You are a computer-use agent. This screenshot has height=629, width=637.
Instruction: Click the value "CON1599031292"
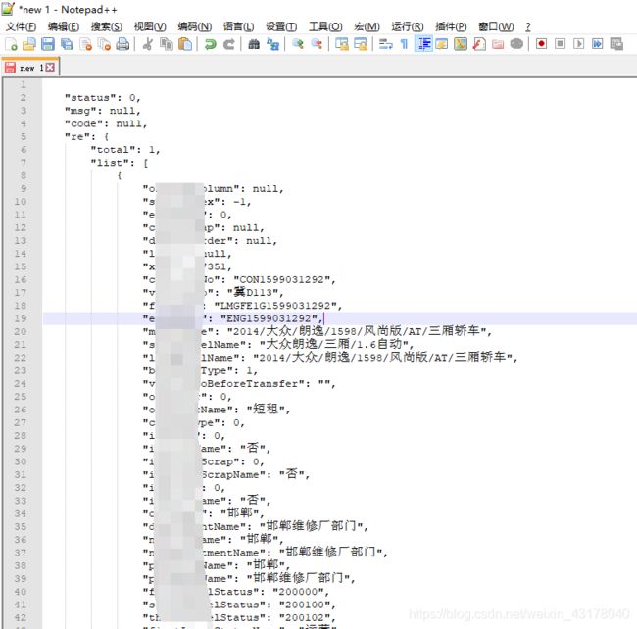(x=281, y=280)
